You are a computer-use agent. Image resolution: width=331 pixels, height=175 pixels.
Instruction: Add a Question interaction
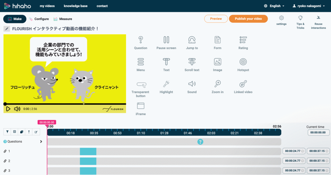141,43
